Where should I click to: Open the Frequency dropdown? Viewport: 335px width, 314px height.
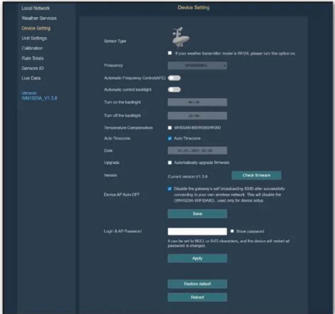pyautogui.click(x=197, y=65)
